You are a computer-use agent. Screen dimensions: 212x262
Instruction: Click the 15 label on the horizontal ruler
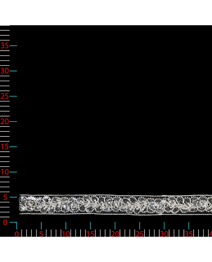[90, 234]
